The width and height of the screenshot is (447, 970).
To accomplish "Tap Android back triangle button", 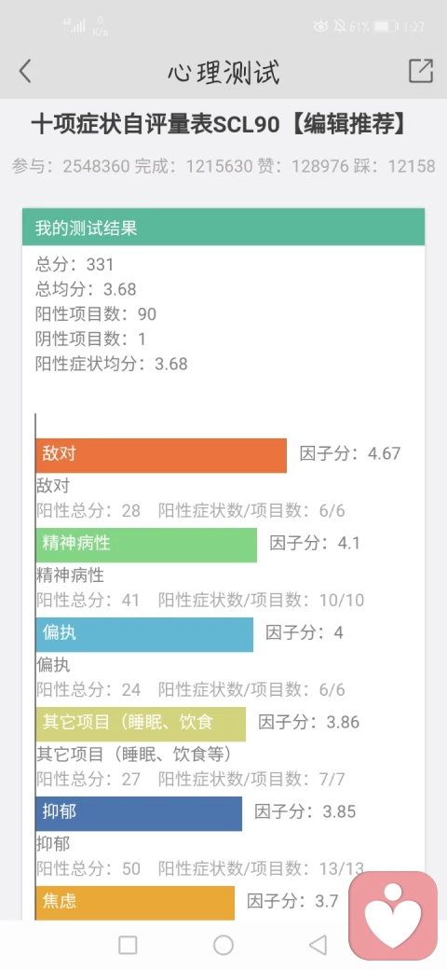I will pos(318,945).
